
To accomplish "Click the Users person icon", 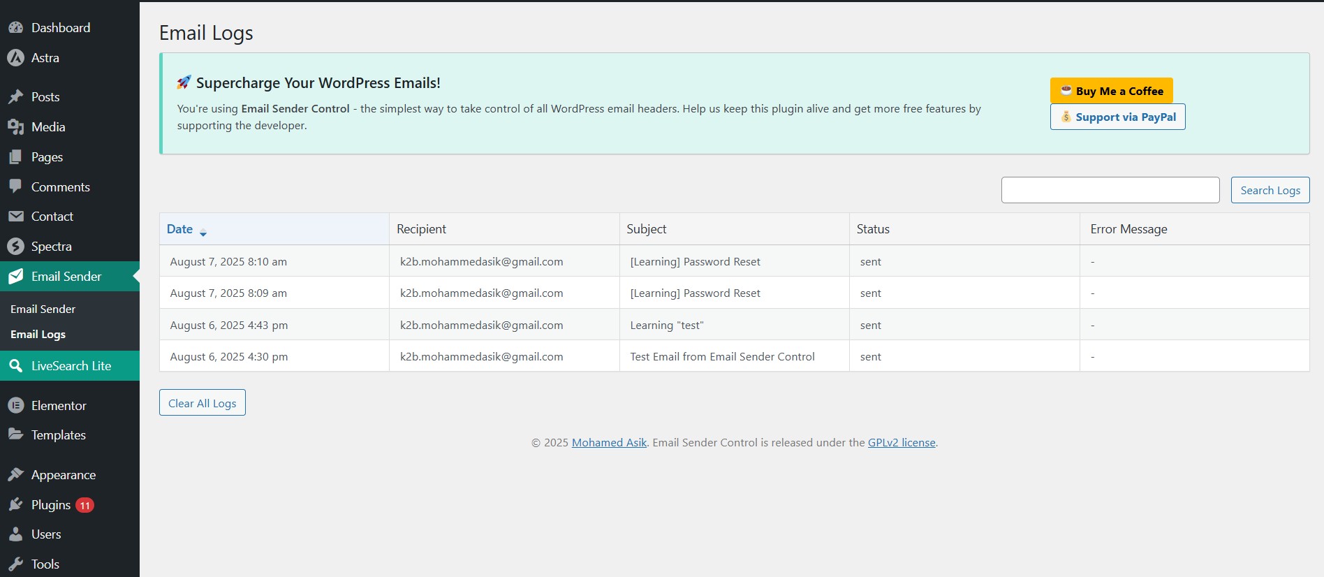I will [x=15, y=534].
